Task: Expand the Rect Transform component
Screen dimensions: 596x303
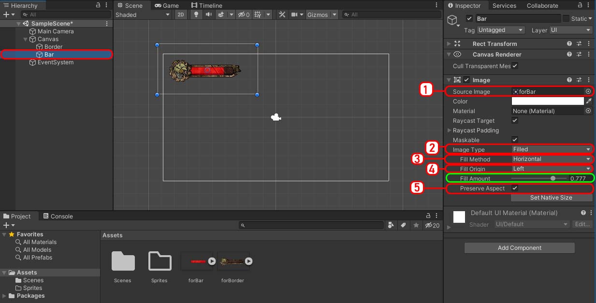Action: tap(449, 43)
